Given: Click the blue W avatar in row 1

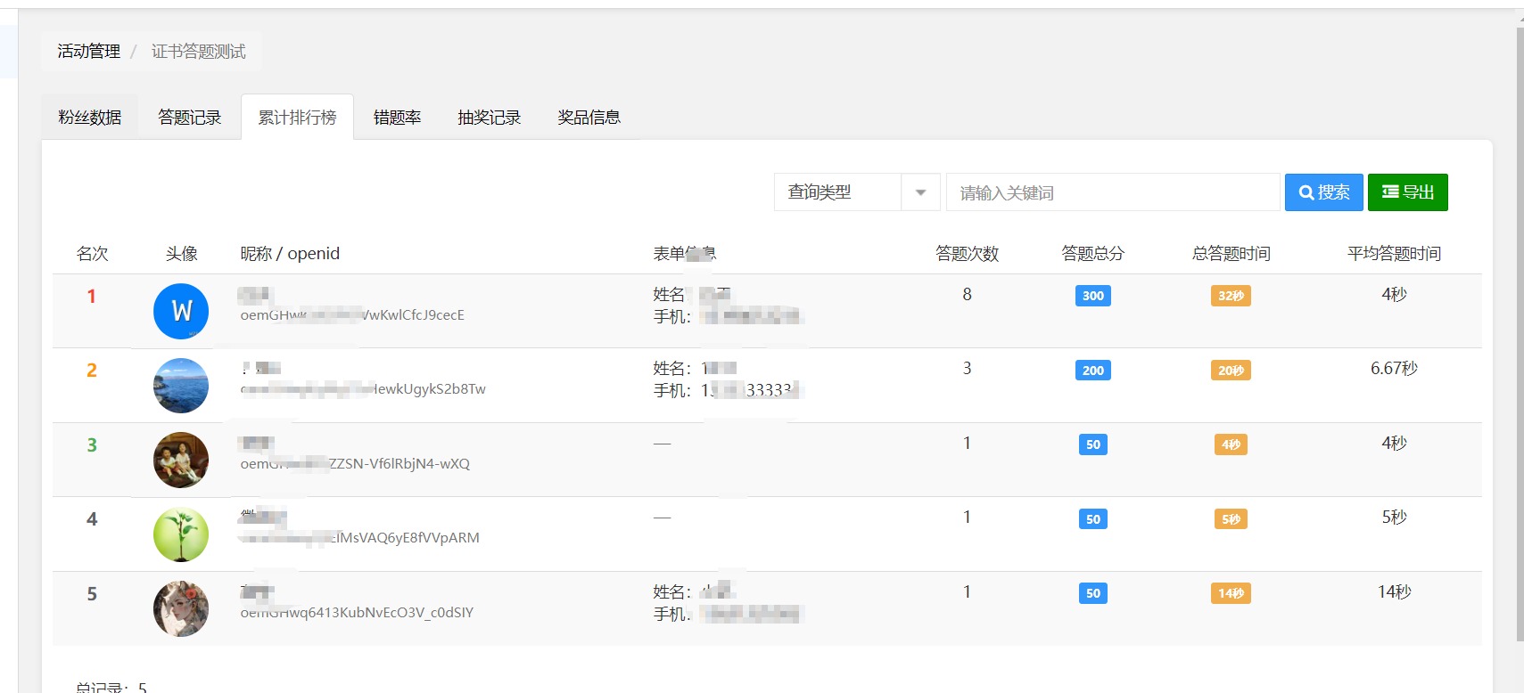Looking at the screenshot, I should pos(181,311).
